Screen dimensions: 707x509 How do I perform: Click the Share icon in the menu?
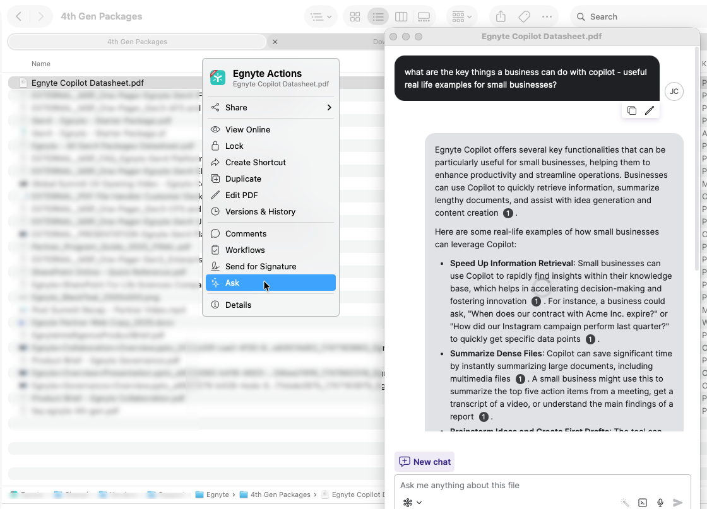[215, 108]
